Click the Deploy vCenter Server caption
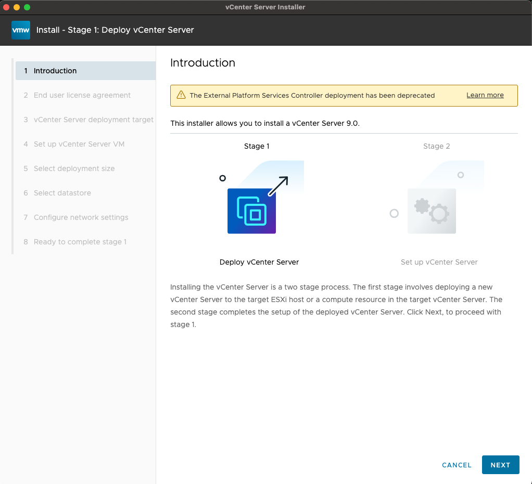 tap(259, 262)
